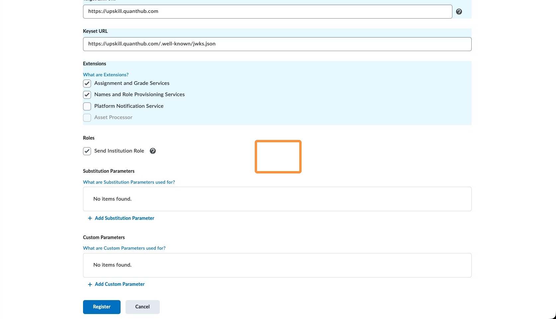Open 'What are Substitution Parameters used for?' link

129,182
